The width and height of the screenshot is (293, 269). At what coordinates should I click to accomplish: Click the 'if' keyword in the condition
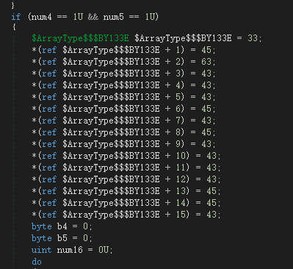pyautogui.click(x=16, y=17)
